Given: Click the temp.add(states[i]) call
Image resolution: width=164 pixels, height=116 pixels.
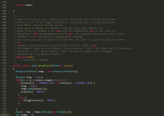Looking at the screenshot, I should 34,89.
